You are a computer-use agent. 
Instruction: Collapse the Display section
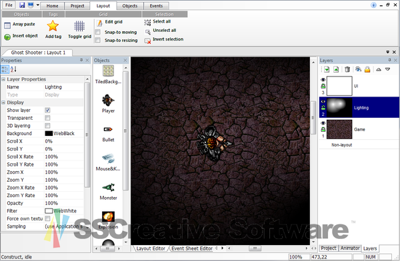tap(3, 103)
